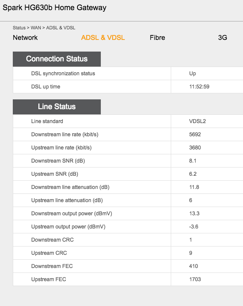Select the Upstream output power label
Viewport: 243px width, 306px height.
click(x=68, y=227)
